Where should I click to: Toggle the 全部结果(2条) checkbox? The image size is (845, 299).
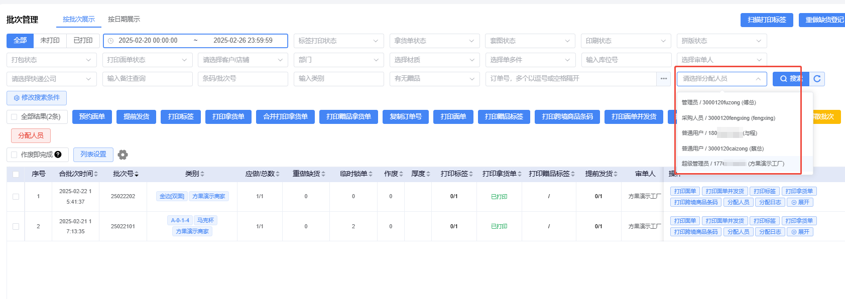click(x=14, y=117)
